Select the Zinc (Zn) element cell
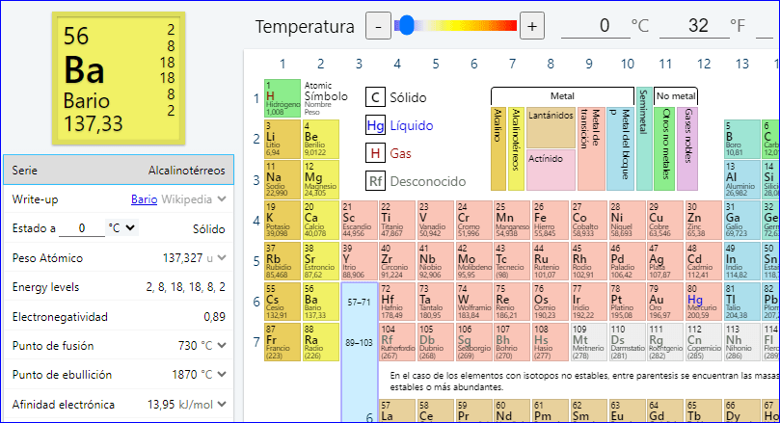 click(x=704, y=220)
